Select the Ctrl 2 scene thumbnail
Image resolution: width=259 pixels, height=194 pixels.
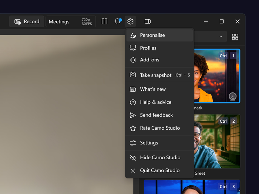tap(217, 142)
